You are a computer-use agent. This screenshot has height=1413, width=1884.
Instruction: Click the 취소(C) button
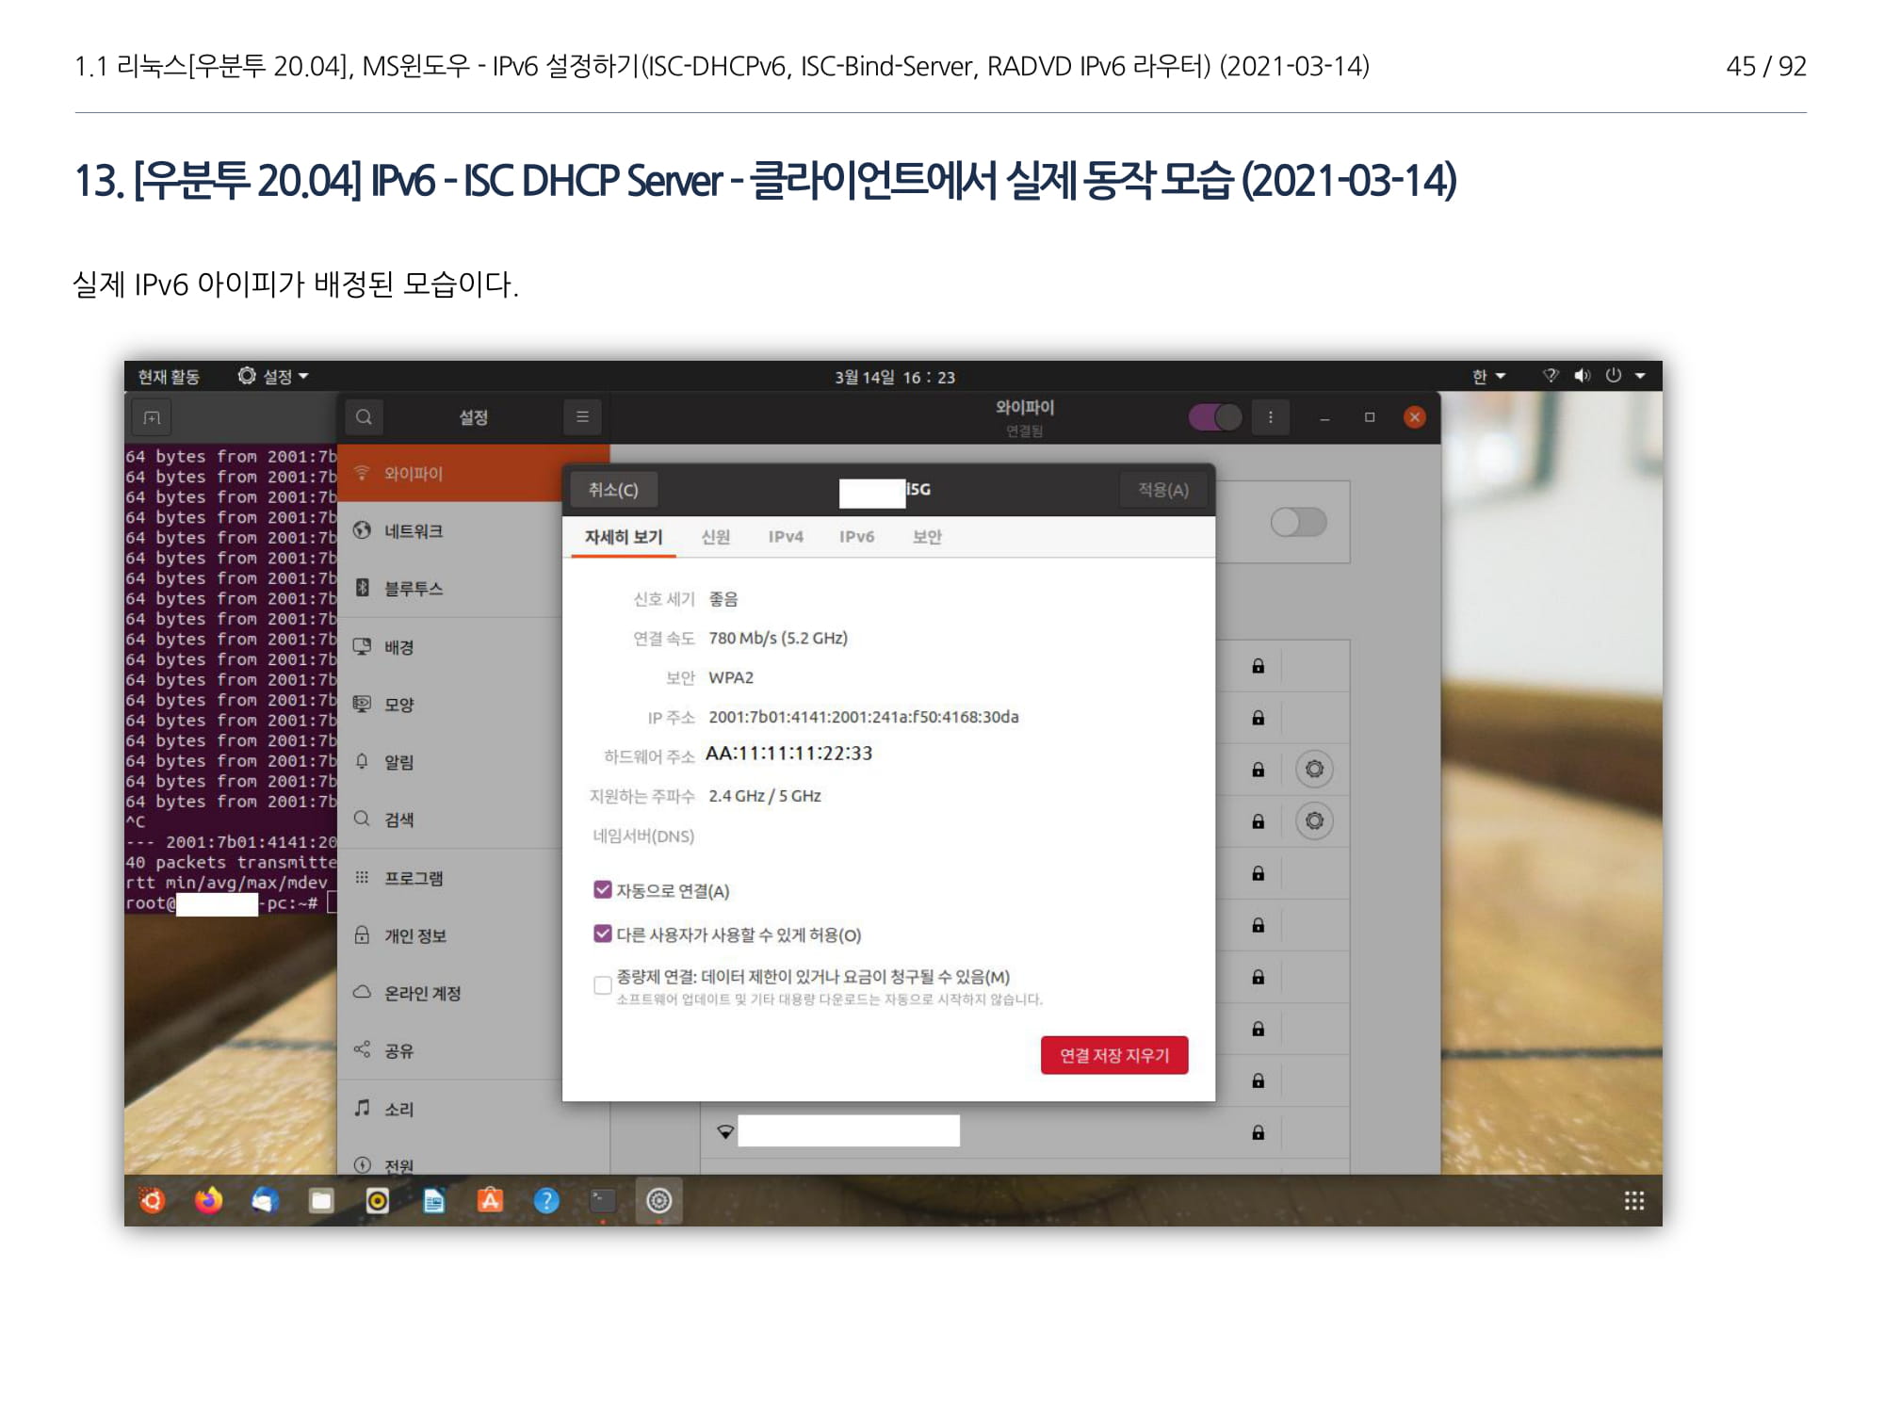(613, 490)
